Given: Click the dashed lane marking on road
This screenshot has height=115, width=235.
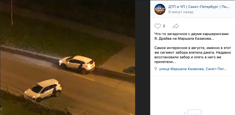Looking at the screenshot, I should (84, 77).
